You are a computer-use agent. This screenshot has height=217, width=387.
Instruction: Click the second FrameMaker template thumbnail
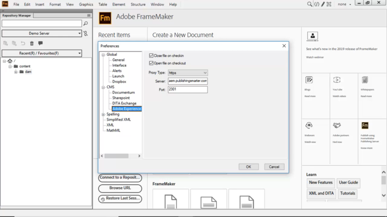point(209,199)
